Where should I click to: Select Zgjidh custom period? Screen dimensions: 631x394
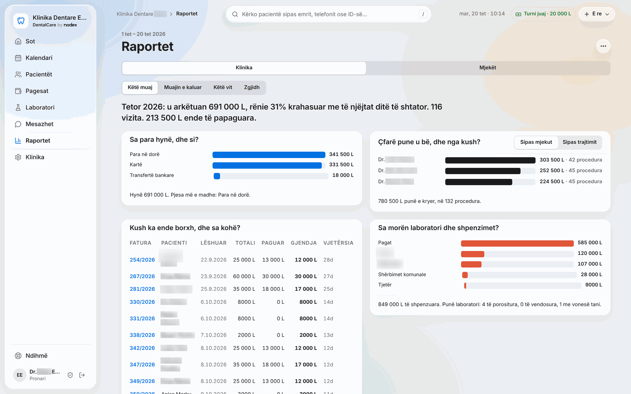coord(252,87)
